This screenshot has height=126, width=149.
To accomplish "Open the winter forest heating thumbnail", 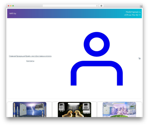I will coord(119,109).
